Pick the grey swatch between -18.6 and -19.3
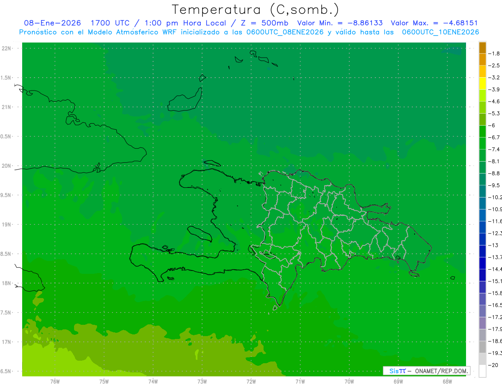Image resolution: width=502 pixels, height=387 pixels. (482, 347)
